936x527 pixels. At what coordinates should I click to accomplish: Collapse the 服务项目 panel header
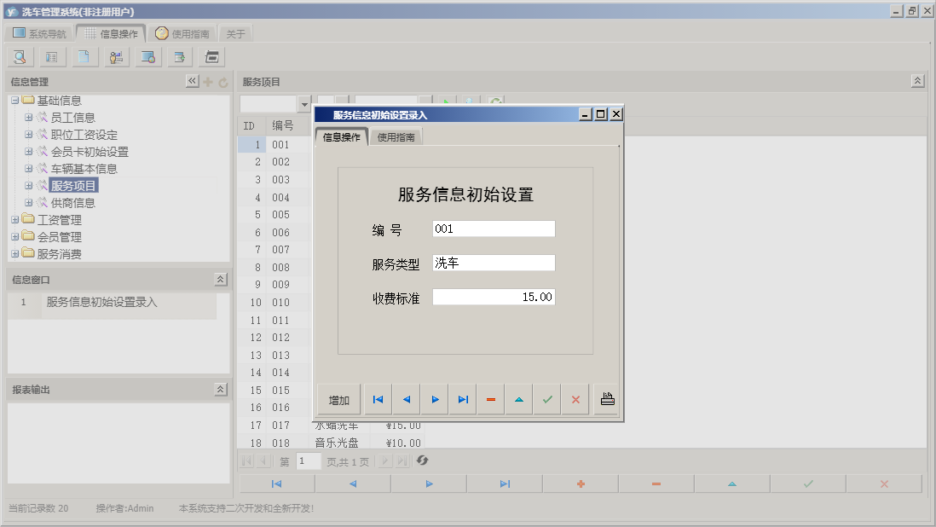click(x=917, y=81)
